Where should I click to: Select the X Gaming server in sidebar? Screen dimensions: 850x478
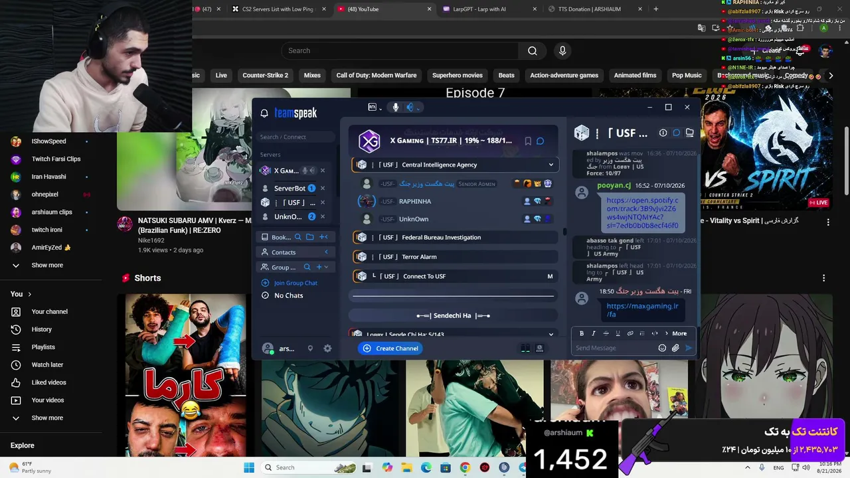[x=286, y=171]
